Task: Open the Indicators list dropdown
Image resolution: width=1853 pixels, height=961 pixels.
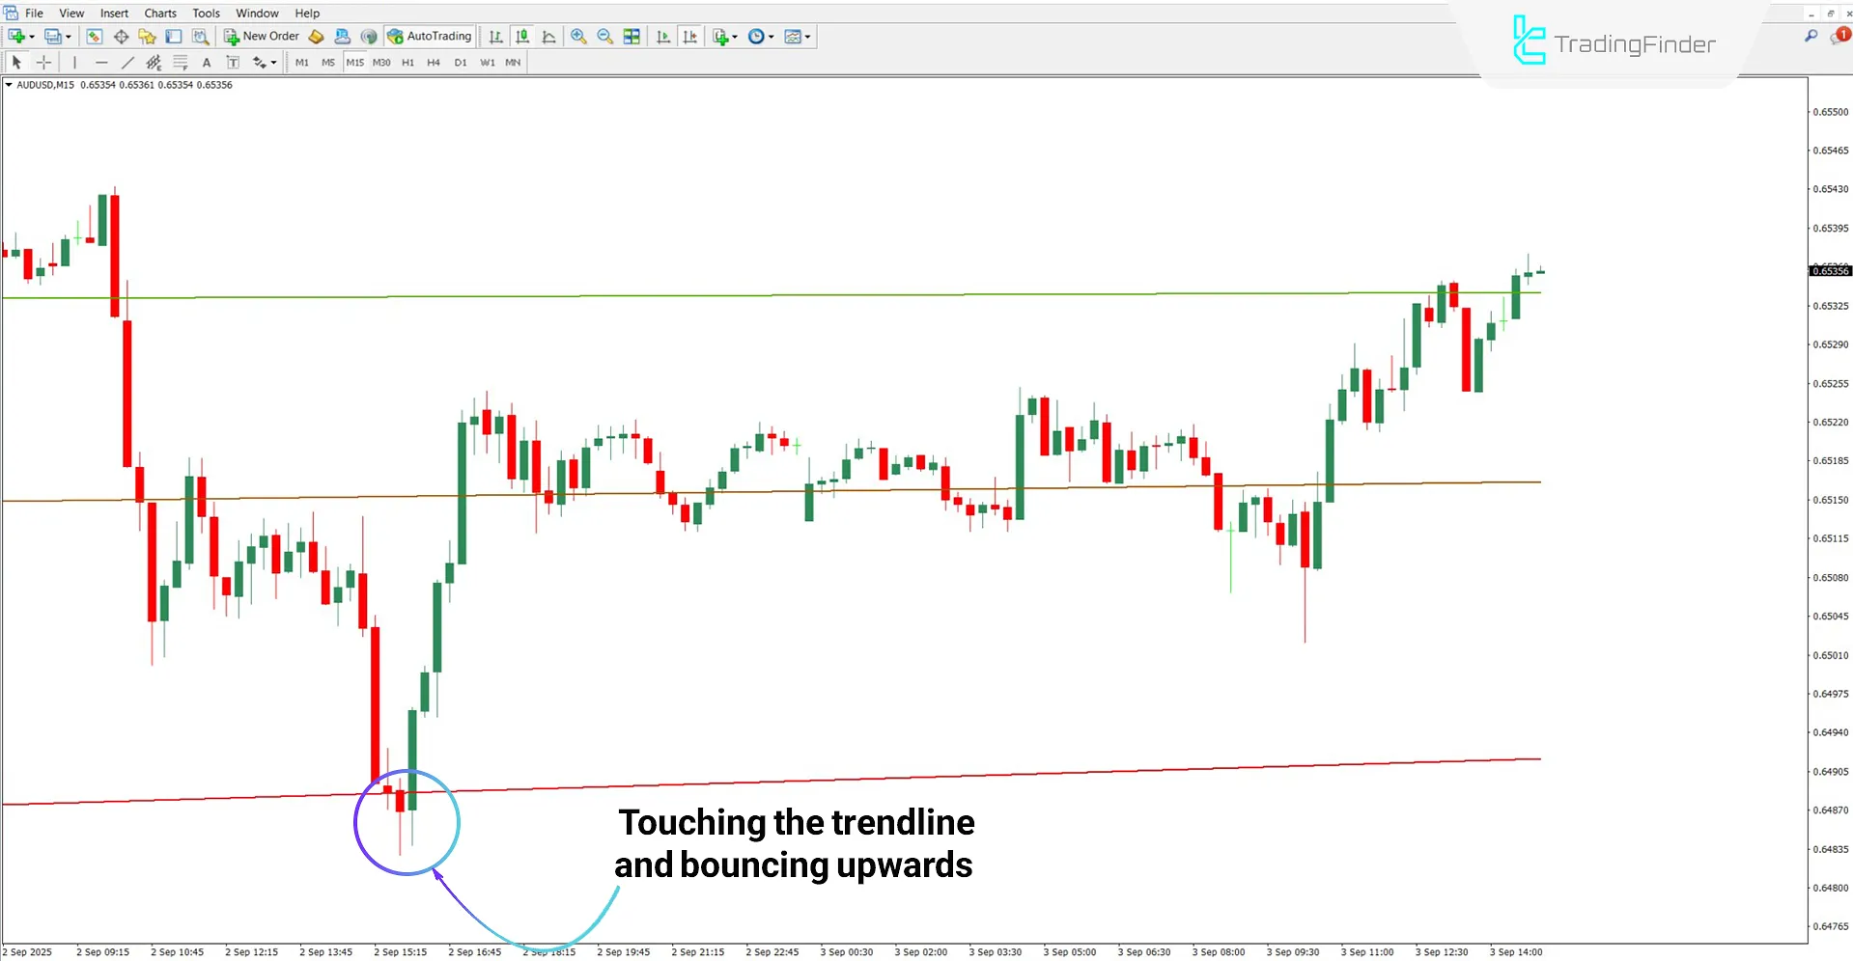Action: [724, 36]
